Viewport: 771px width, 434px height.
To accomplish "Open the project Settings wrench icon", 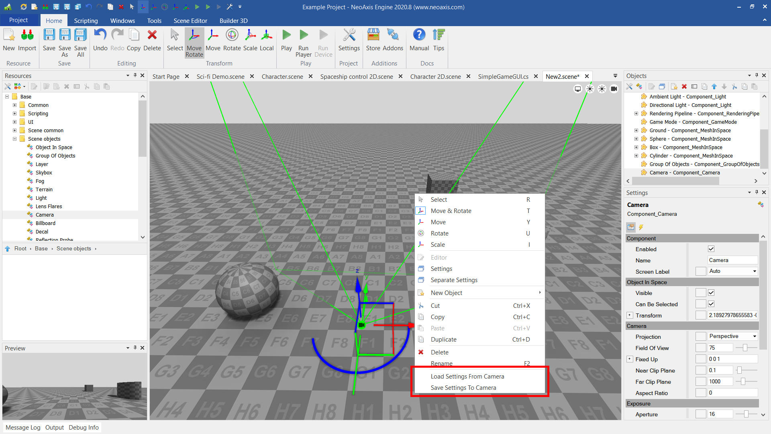I will pos(349,40).
